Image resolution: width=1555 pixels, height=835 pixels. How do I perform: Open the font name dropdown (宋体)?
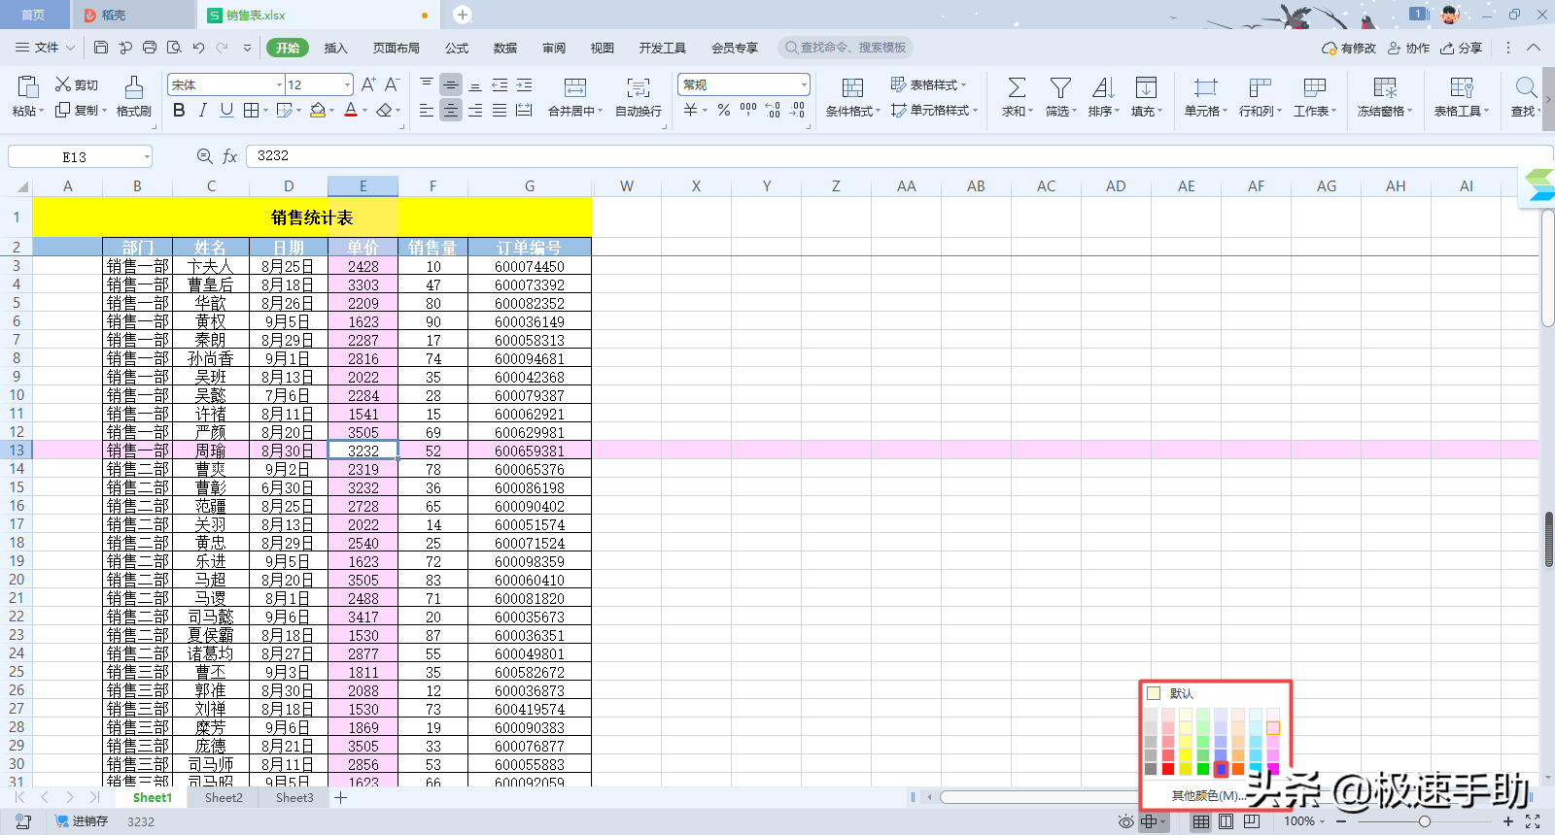coord(280,85)
